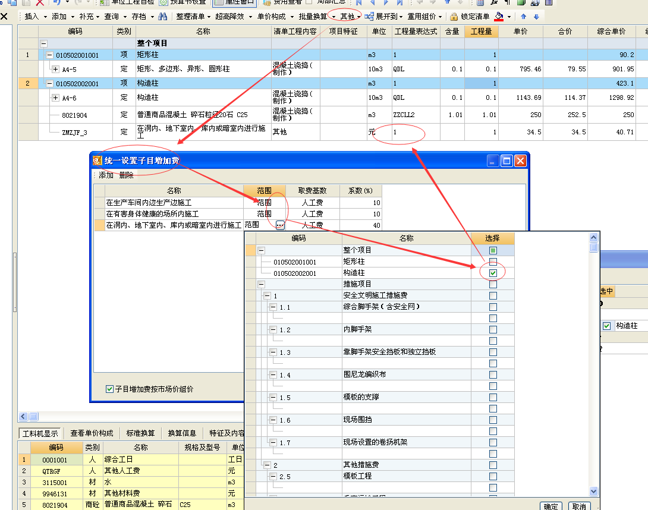Close the 统一设置子目增加费 dialog
This screenshot has height=510, width=648.
pyautogui.click(x=520, y=160)
